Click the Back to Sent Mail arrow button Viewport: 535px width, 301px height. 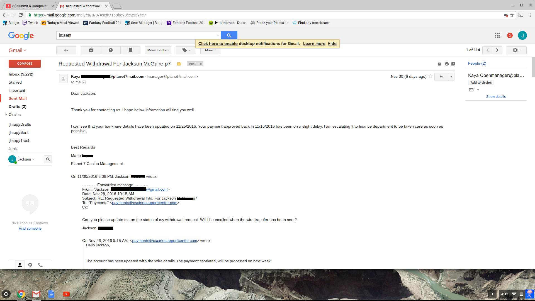point(66,50)
